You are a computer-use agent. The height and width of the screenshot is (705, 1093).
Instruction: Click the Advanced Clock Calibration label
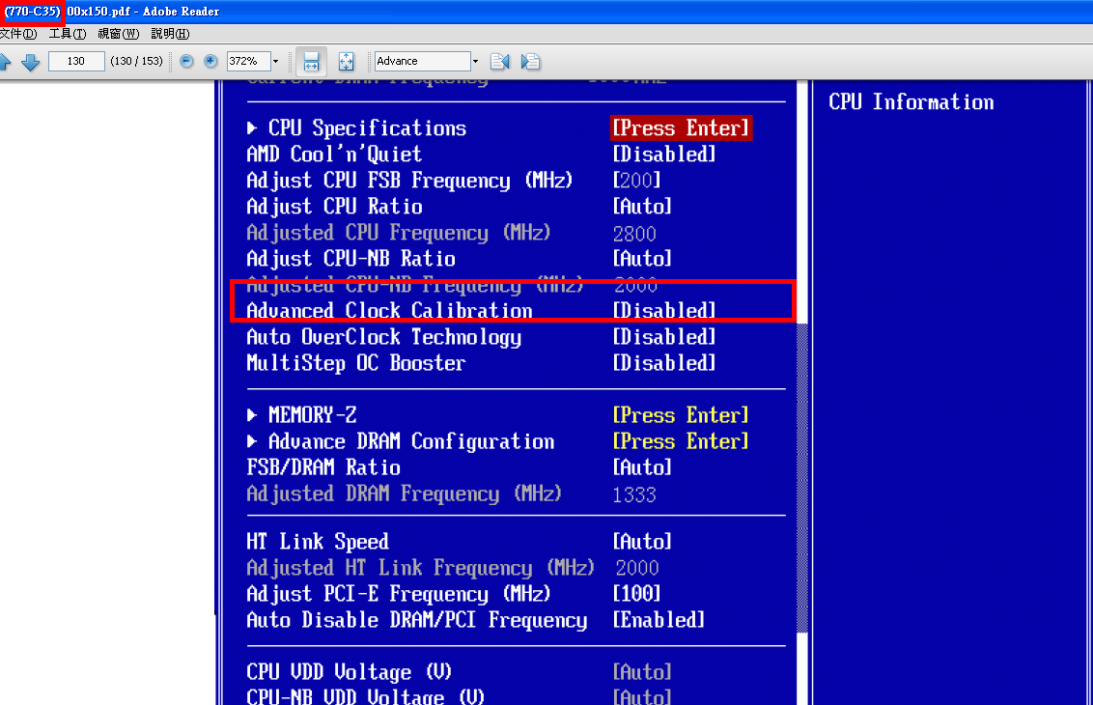click(x=389, y=311)
